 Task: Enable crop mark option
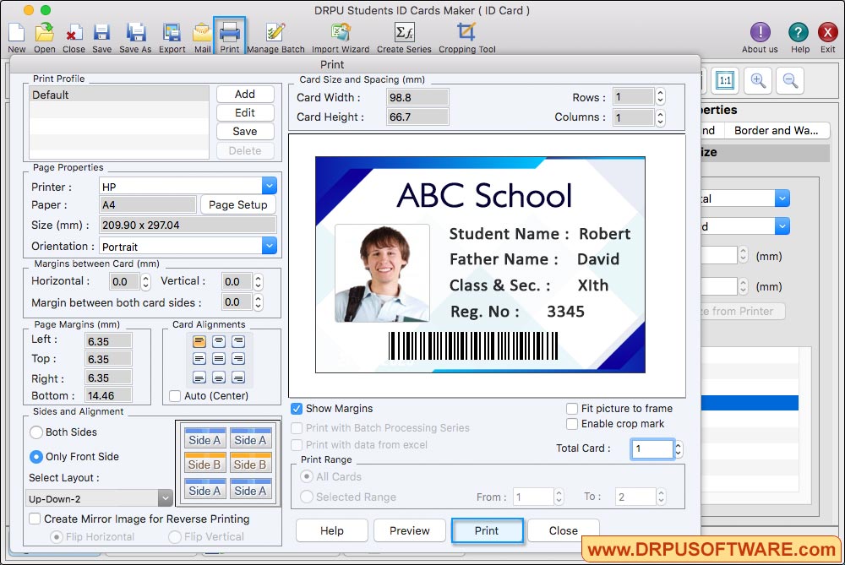pyautogui.click(x=574, y=424)
